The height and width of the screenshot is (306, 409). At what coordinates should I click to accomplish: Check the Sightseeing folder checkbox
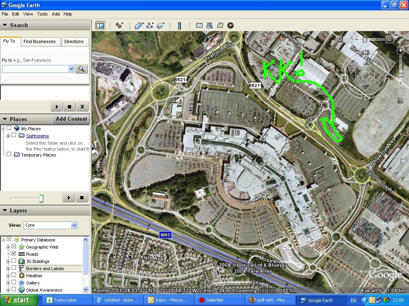[x=14, y=135]
